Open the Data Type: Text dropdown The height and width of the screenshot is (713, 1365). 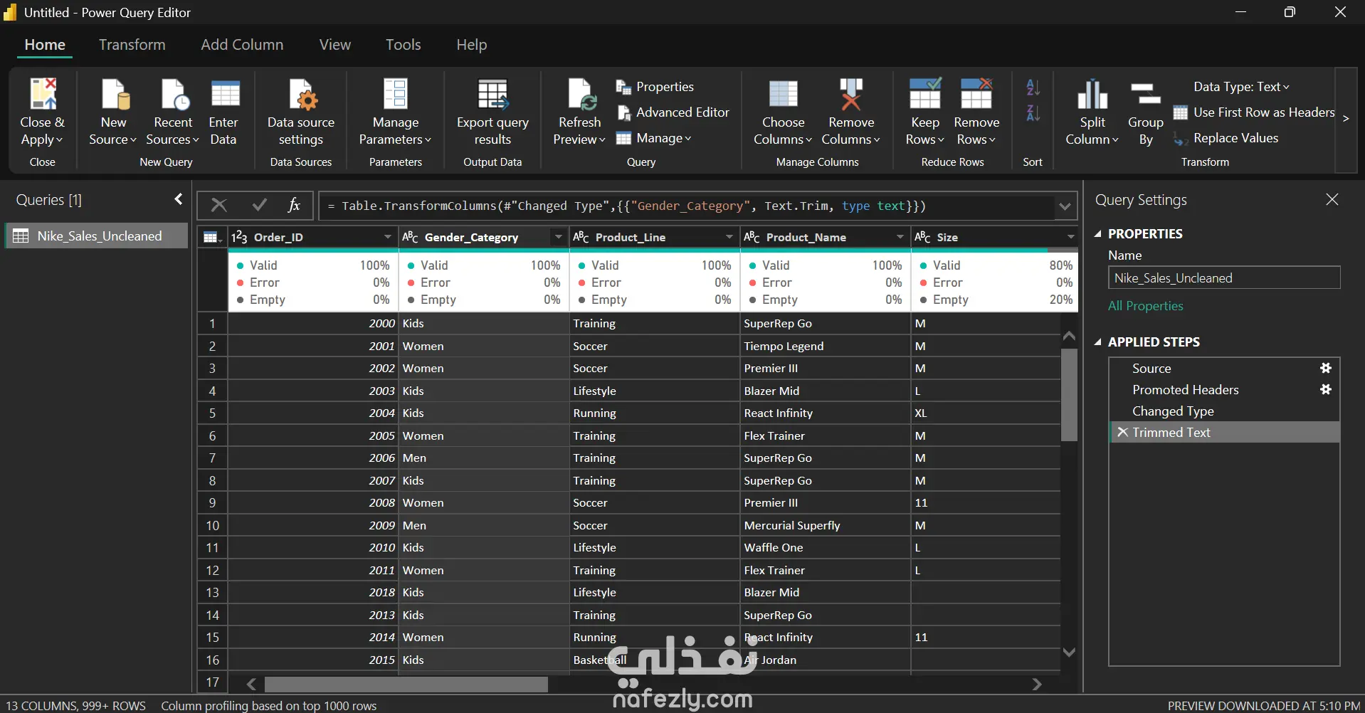[1241, 87]
